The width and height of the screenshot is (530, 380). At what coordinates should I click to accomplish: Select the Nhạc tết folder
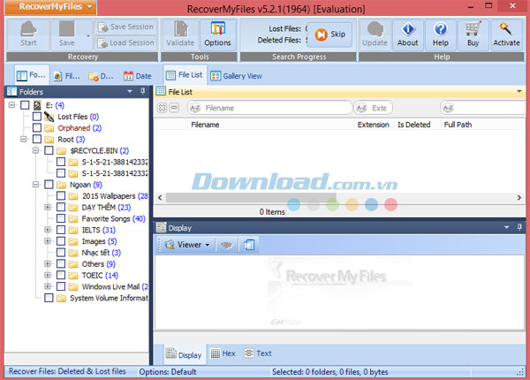[x=101, y=253]
